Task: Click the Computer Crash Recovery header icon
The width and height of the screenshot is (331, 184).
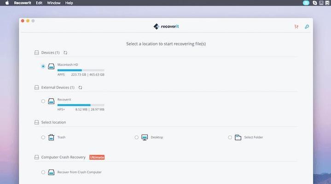Action: (37, 157)
